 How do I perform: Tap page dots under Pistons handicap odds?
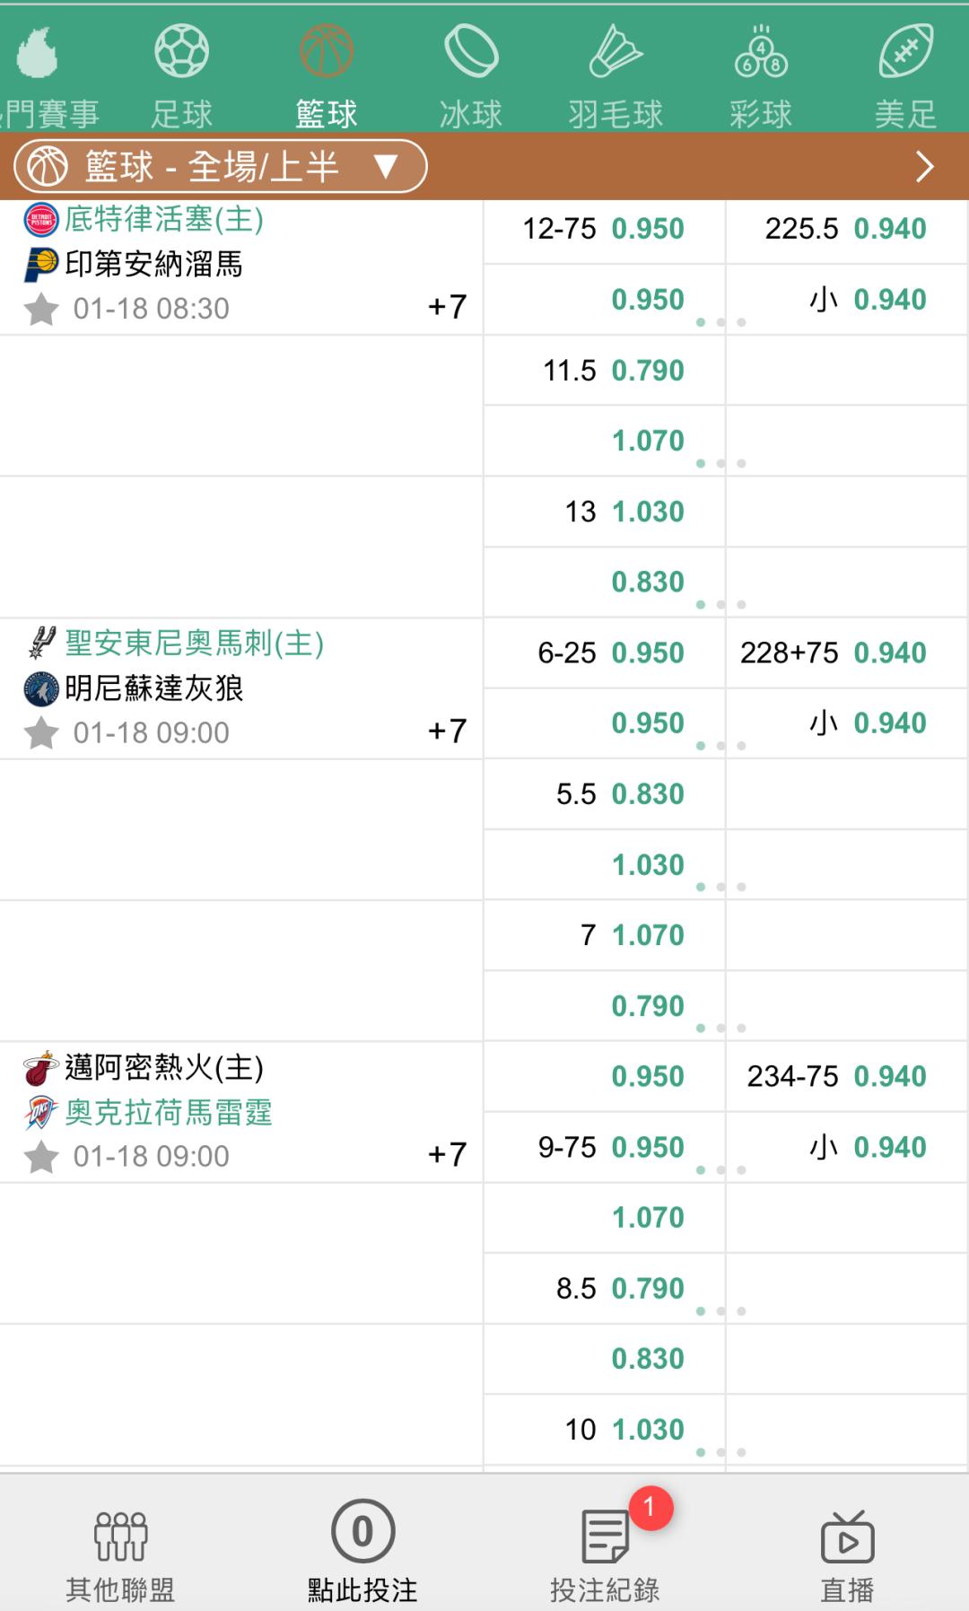(720, 322)
